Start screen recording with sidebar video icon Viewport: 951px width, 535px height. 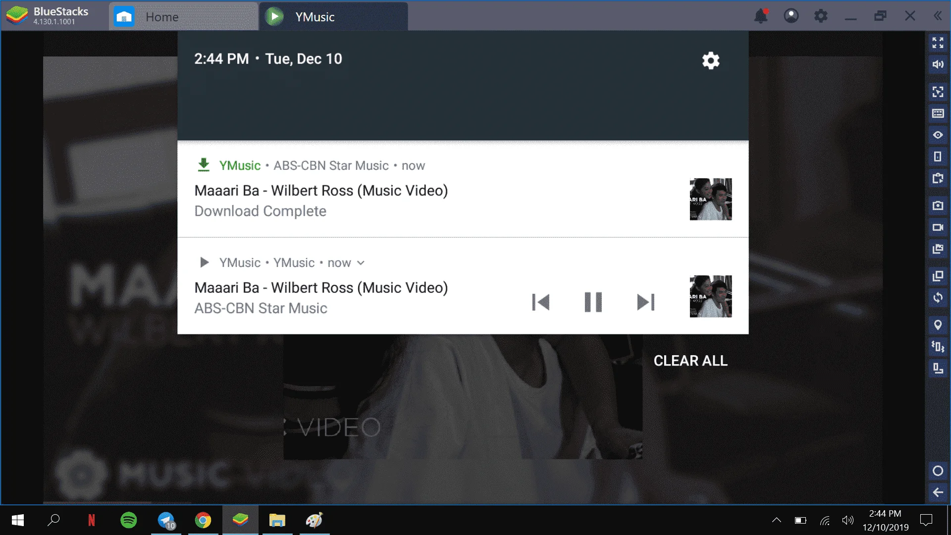click(938, 227)
